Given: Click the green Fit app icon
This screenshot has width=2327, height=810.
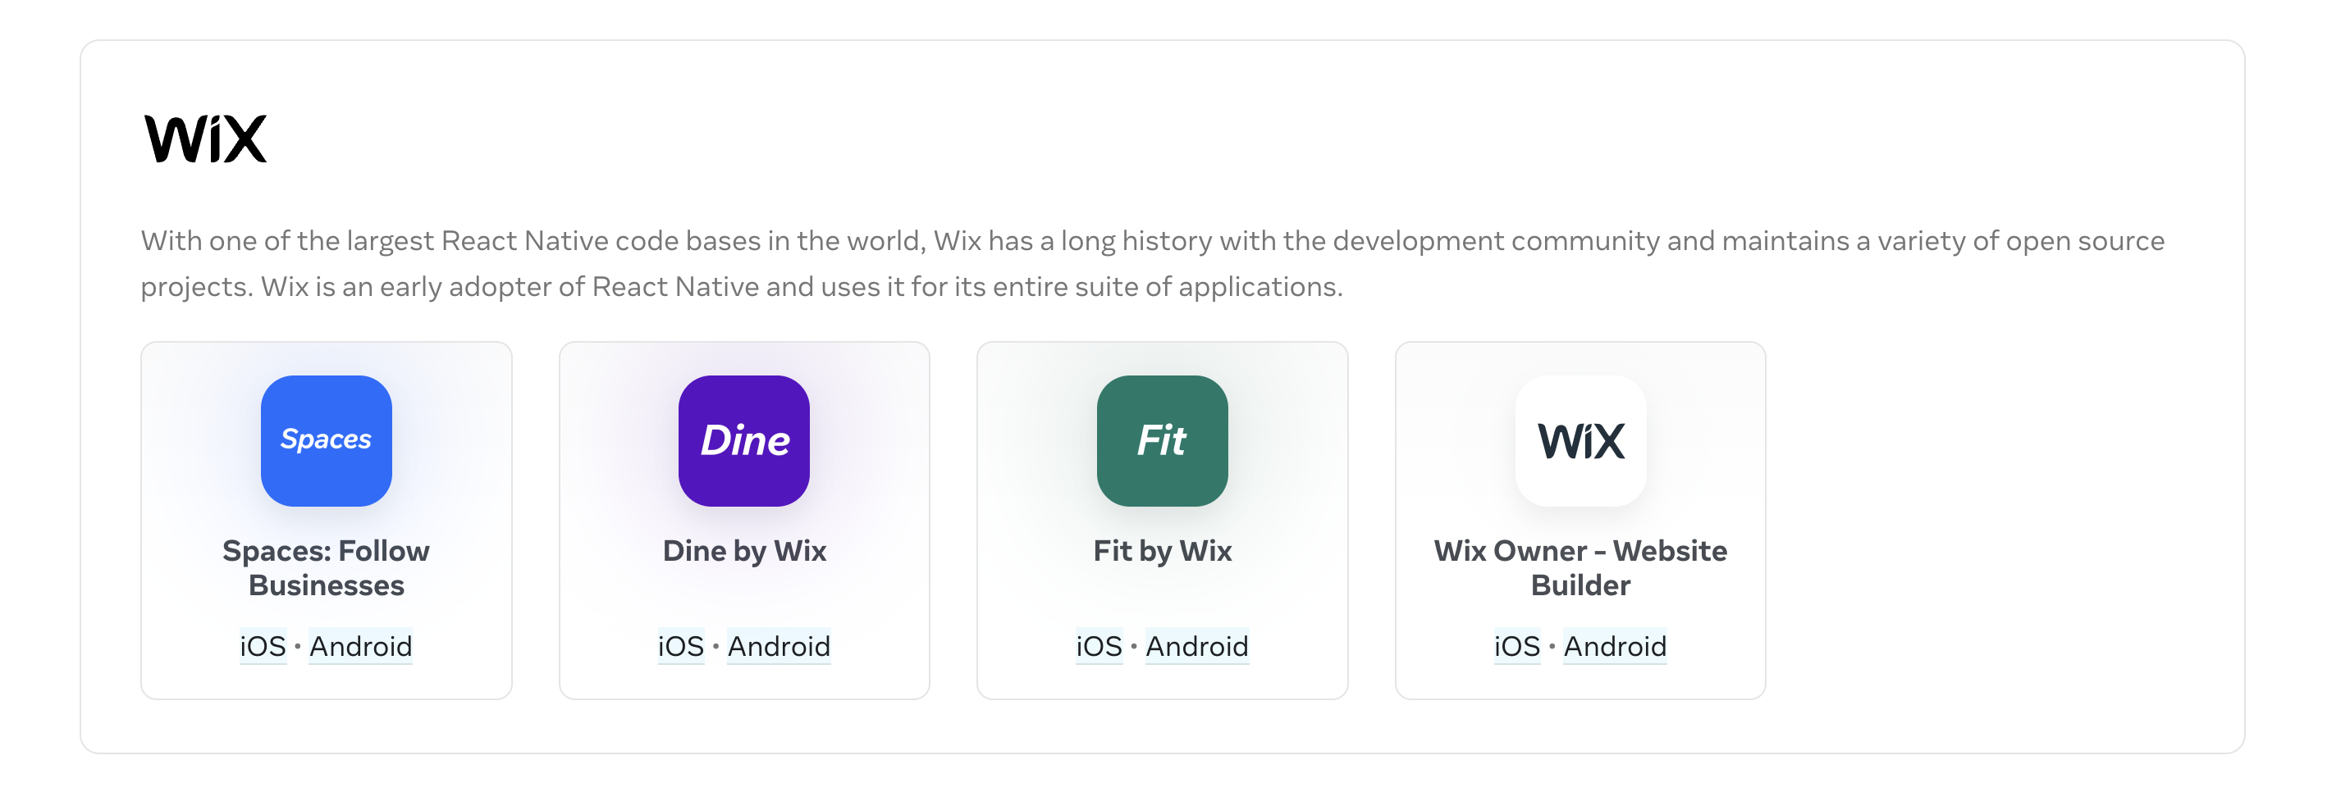Looking at the screenshot, I should click(x=1162, y=441).
